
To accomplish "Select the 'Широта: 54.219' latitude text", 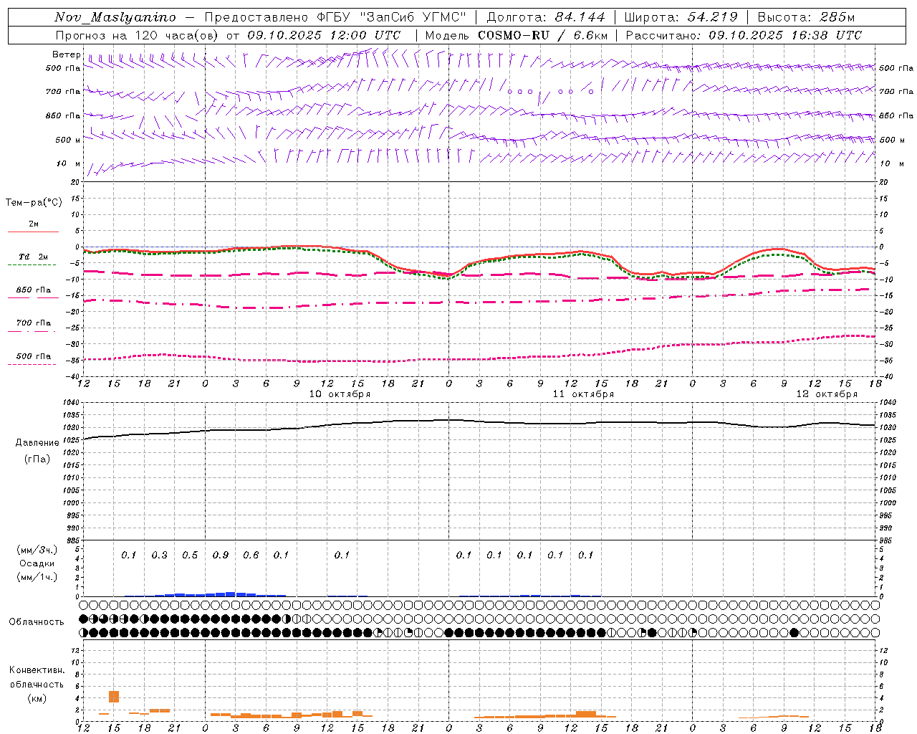I will click(x=681, y=17).
